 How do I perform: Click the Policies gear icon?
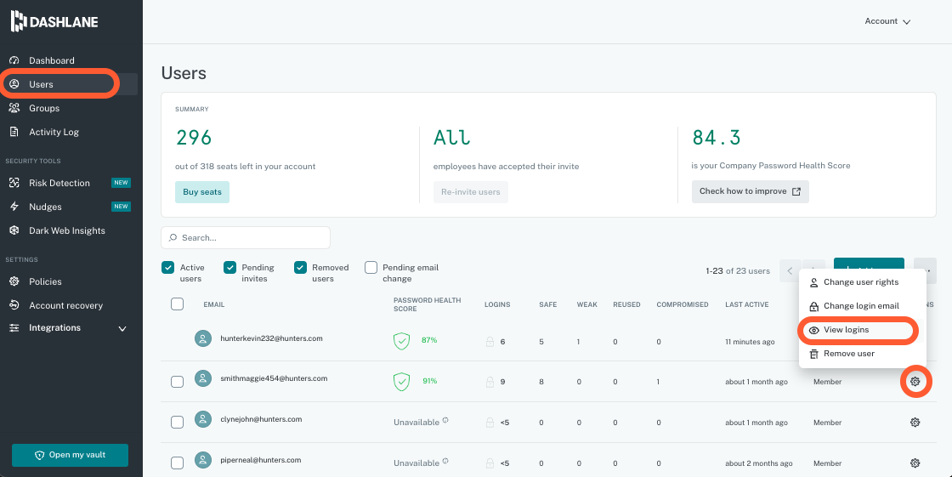pos(14,281)
